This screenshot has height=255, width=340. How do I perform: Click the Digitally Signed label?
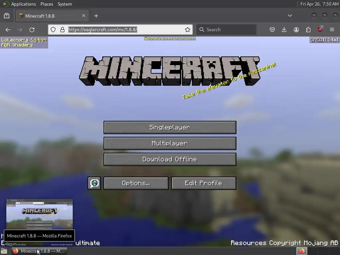coord(170,39)
